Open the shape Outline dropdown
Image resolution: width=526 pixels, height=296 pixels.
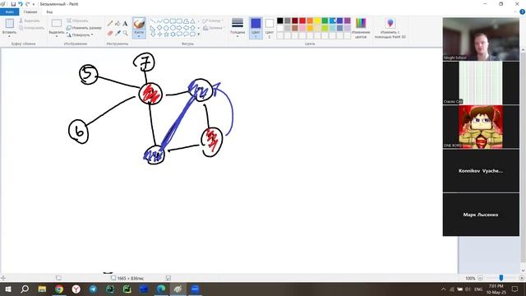coord(213,21)
